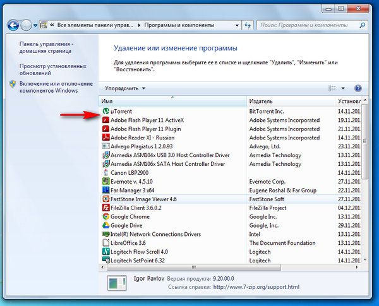Click the Evernote elephant icon

pos(105,181)
